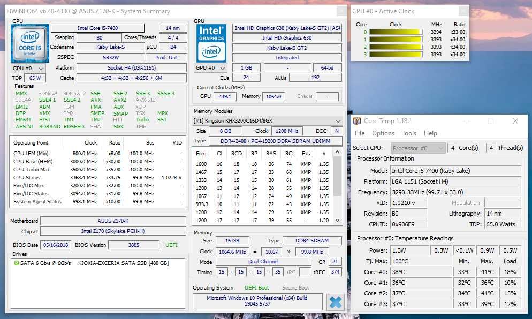The height and width of the screenshot is (319, 532).
Task: Click the DDR4-2400 memory type field
Action: click(x=275, y=141)
